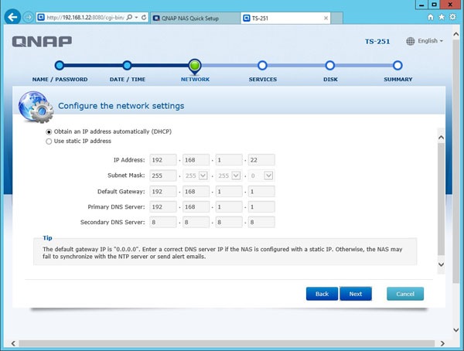The width and height of the screenshot is (464, 351).
Task: Click the browser forward arrow button
Action: tap(28, 17)
